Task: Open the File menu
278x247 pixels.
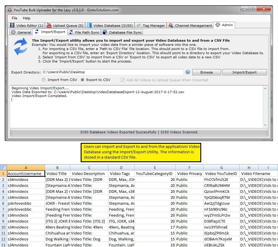Action: tap(15, 18)
